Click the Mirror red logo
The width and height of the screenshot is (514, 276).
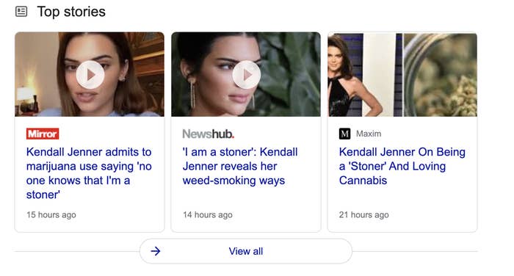[x=43, y=134]
